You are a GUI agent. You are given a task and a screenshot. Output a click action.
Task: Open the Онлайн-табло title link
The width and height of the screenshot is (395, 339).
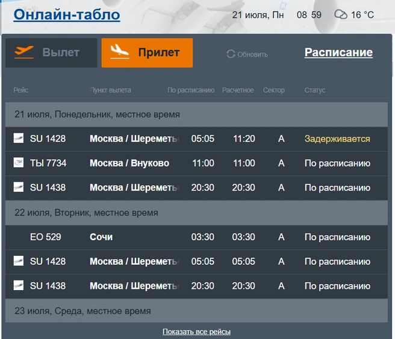click(x=67, y=14)
